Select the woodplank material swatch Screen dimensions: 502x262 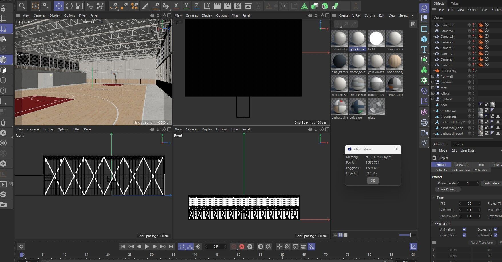(395, 63)
